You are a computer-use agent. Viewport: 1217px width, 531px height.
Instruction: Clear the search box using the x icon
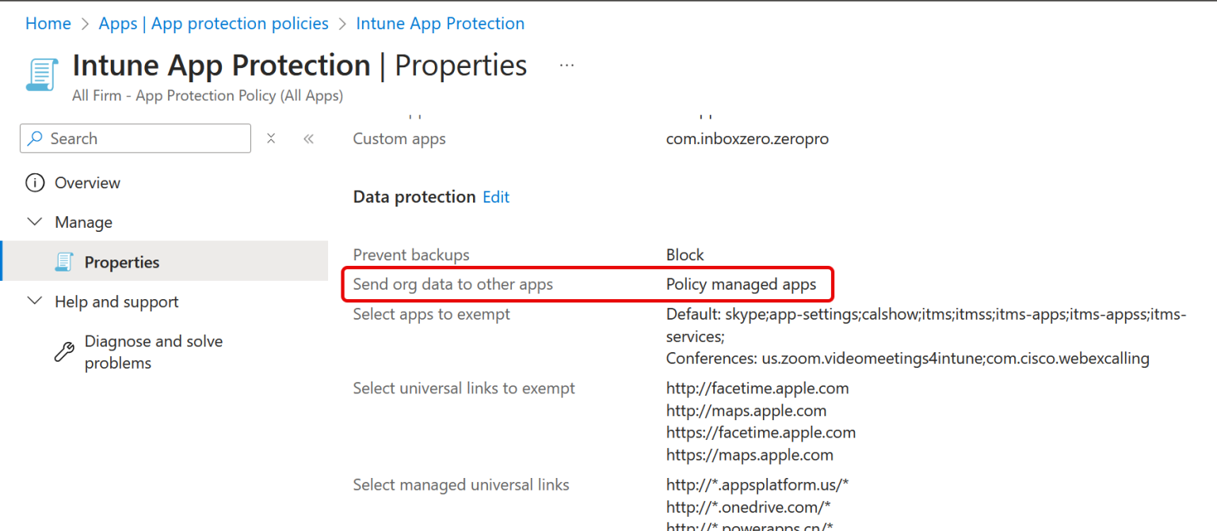tap(271, 138)
